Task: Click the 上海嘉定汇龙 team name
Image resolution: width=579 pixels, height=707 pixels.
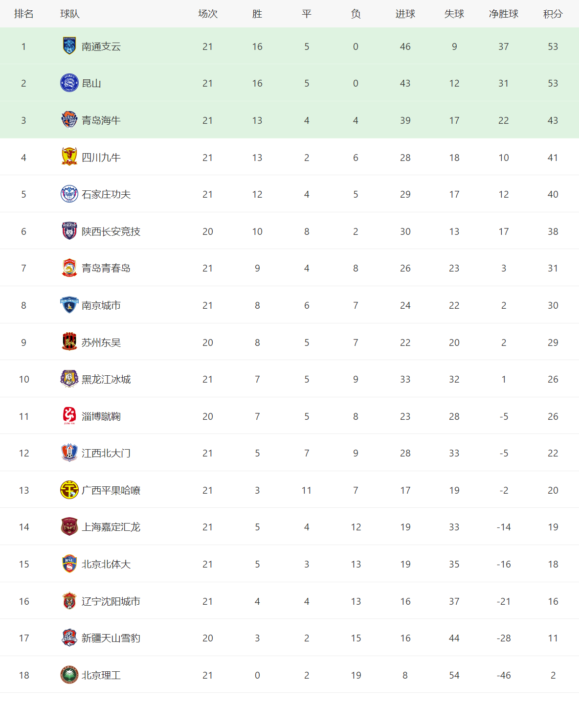Action: coord(111,527)
